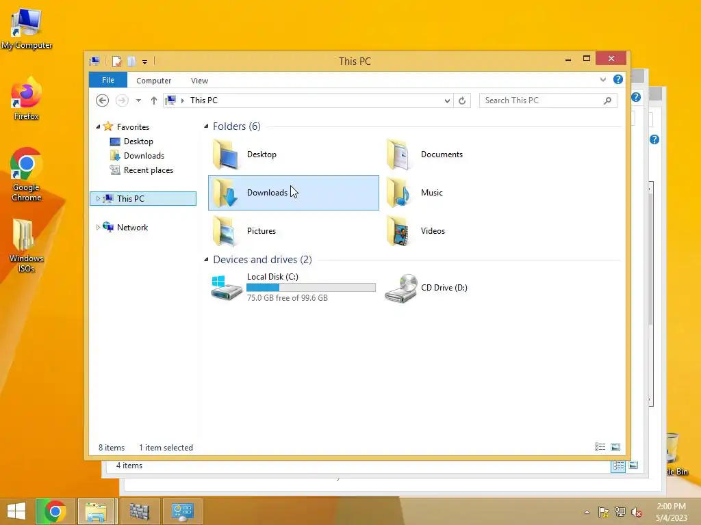Open the Pictures folder
Image resolution: width=701 pixels, height=525 pixels.
(293, 231)
